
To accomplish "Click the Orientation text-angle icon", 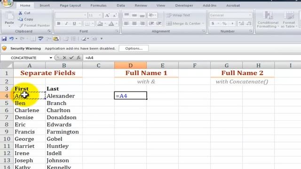I will (151, 15).
